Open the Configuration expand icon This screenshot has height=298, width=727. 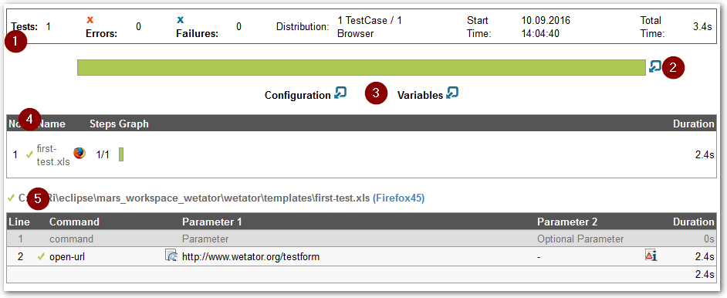pyautogui.click(x=340, y=93)
